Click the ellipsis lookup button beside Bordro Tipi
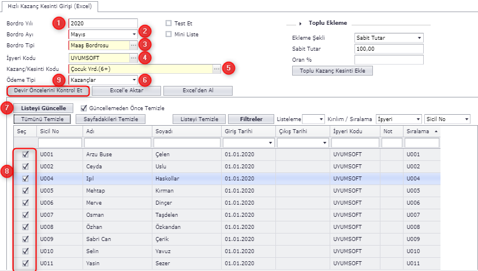This screenshot has width=478, height=271. 133,45
